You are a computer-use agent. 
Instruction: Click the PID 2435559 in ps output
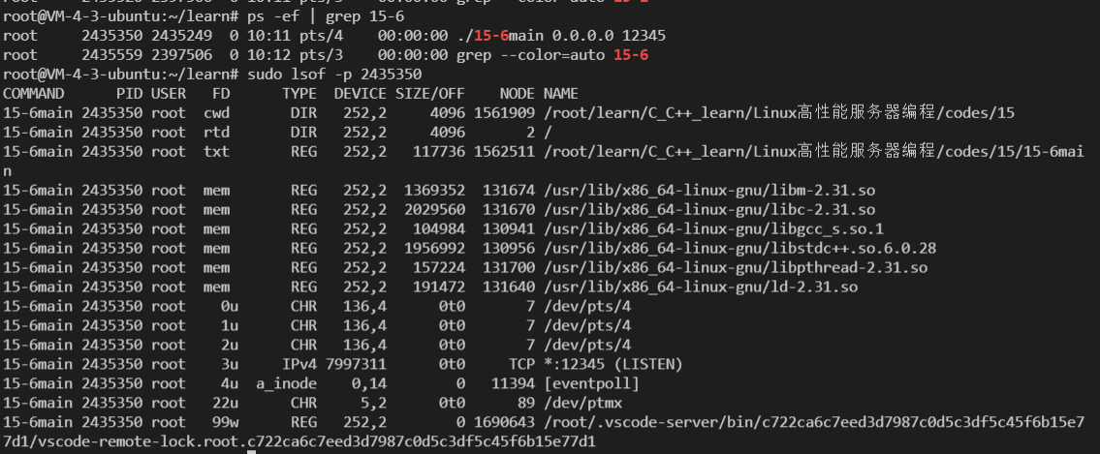coord(111,54)
